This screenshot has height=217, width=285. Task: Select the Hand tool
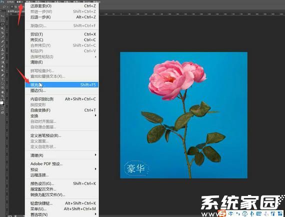click(x=2, y=92)
